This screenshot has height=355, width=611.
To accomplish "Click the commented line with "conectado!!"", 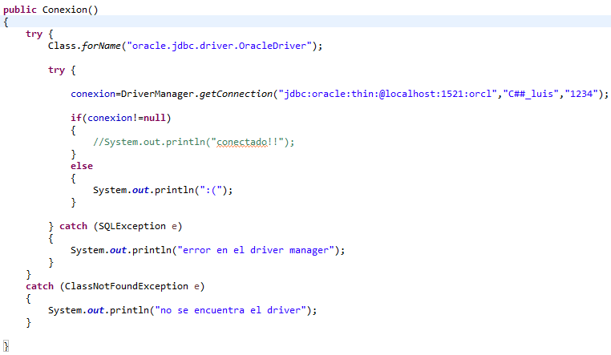I will click(194, 142).
